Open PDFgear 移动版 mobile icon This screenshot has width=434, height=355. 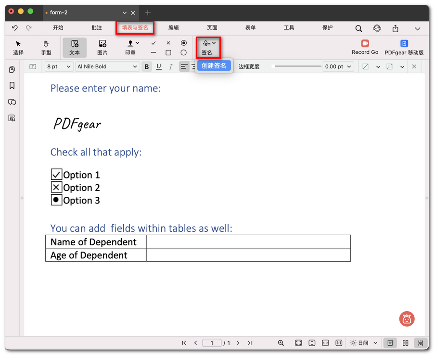click(404, 47)
